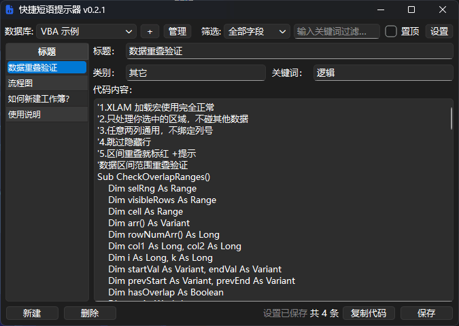Select 如何新建工作簿? list entry

pos(47,99)
